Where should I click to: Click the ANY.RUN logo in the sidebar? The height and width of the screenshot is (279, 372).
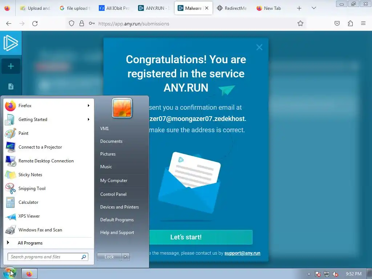(x=11, y=43)
